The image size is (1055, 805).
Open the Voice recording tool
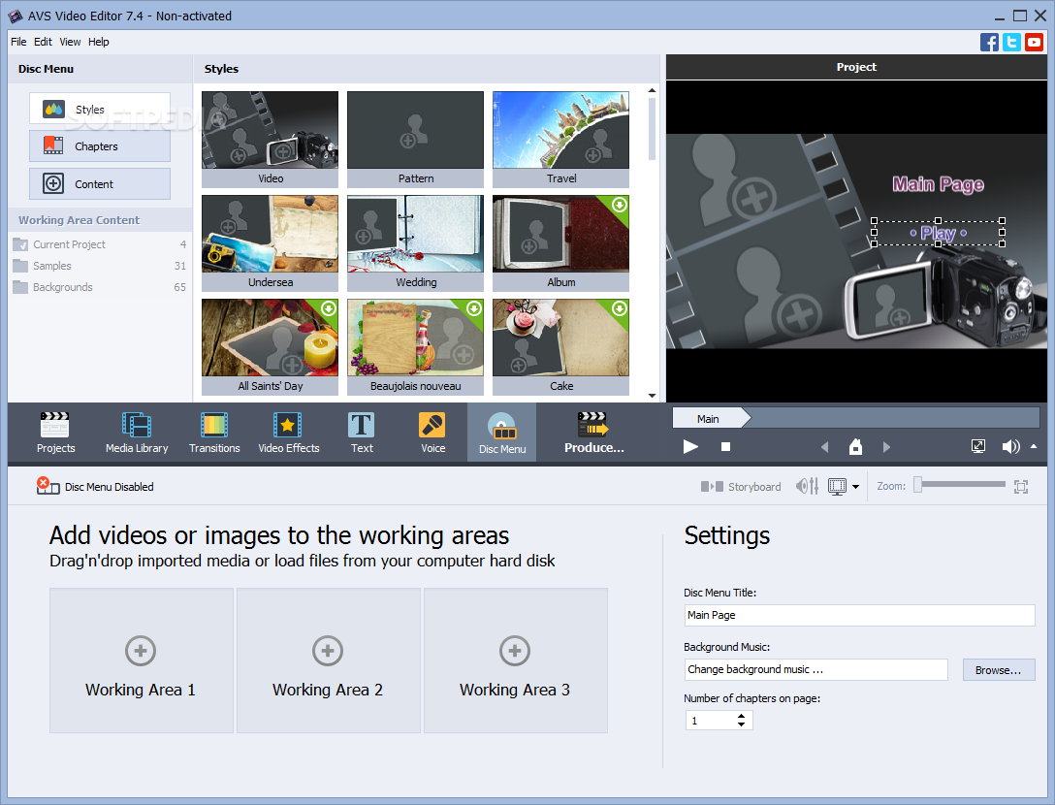tap(432, 433)
